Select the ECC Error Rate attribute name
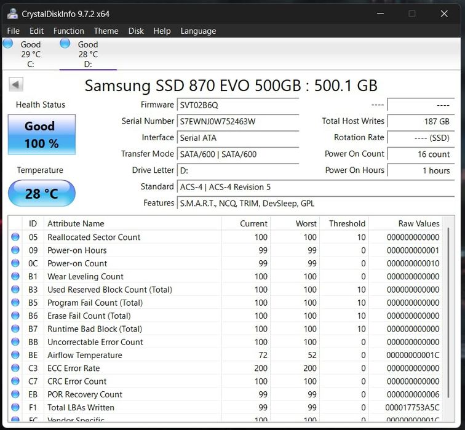This screenshot has height=430, width=465. 74,368
